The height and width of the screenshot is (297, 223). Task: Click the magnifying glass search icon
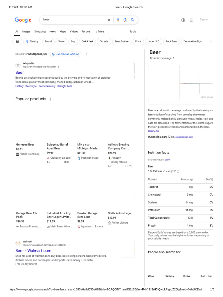click(x=132, y=20)
